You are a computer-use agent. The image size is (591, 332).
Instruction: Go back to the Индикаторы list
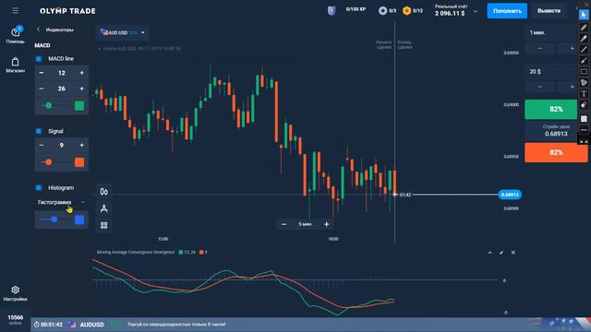(x=38, y=30)
